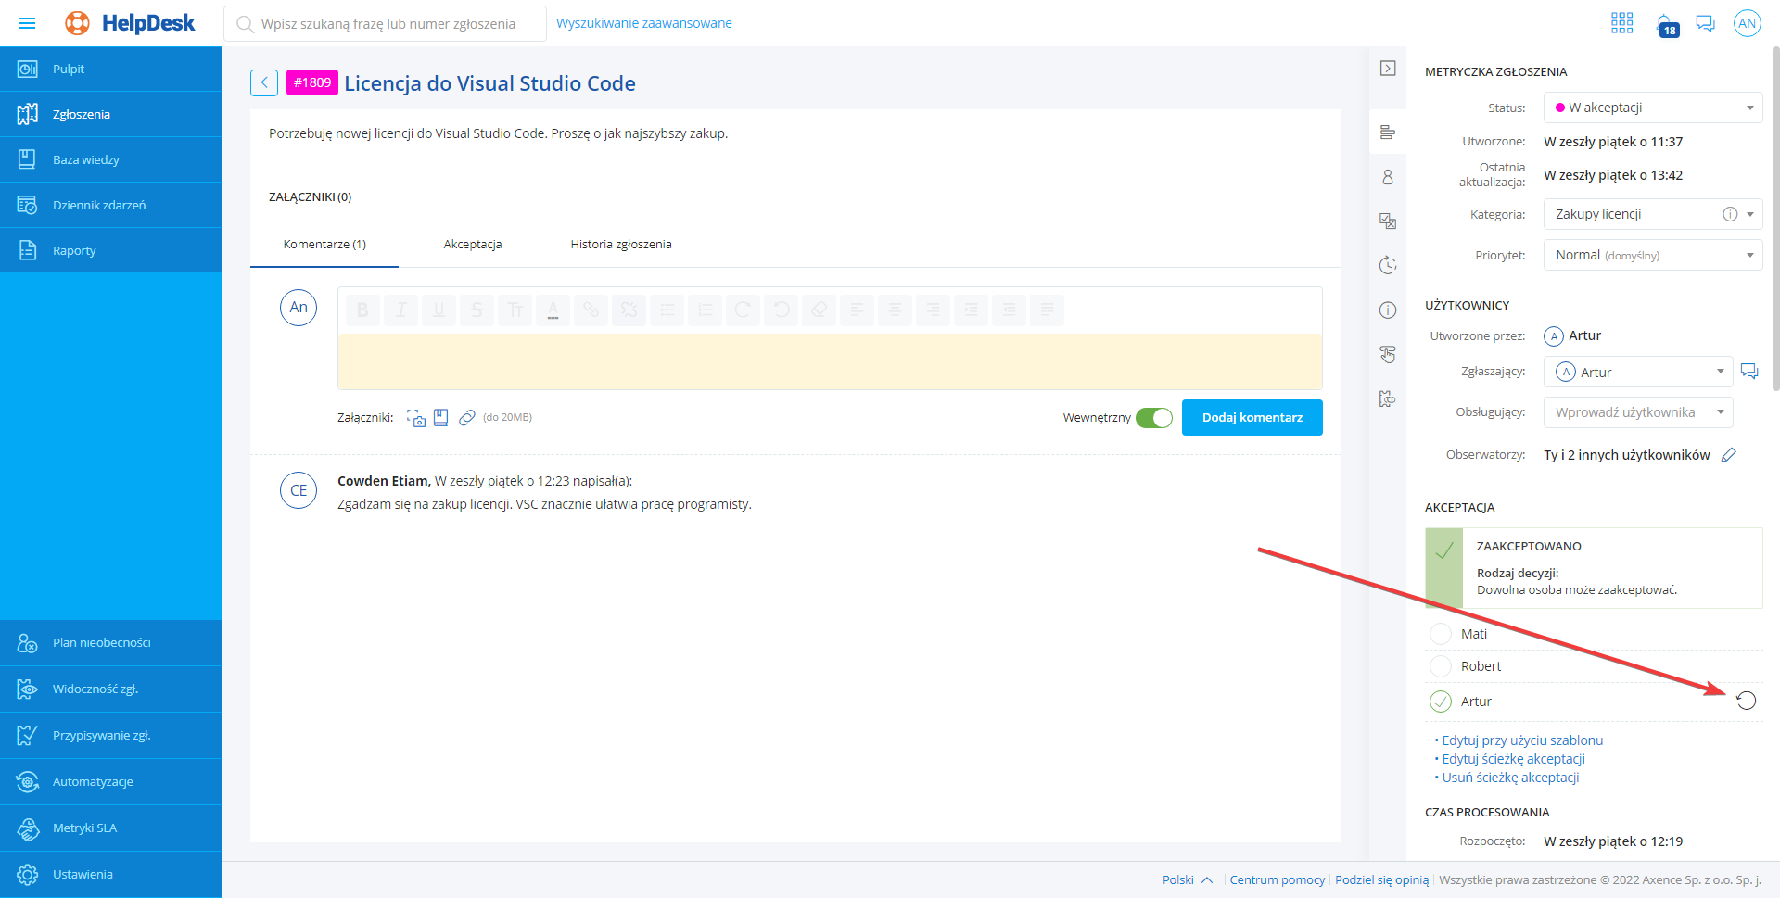1780x898 pixels.
Task: Click the chat icon next to Zgłaszający
Action: click(x=1749, y=372)
